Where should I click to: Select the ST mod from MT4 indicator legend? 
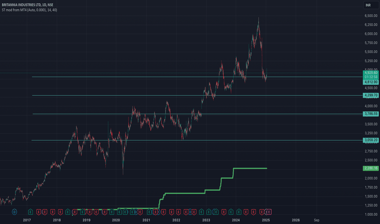[29, 10]
